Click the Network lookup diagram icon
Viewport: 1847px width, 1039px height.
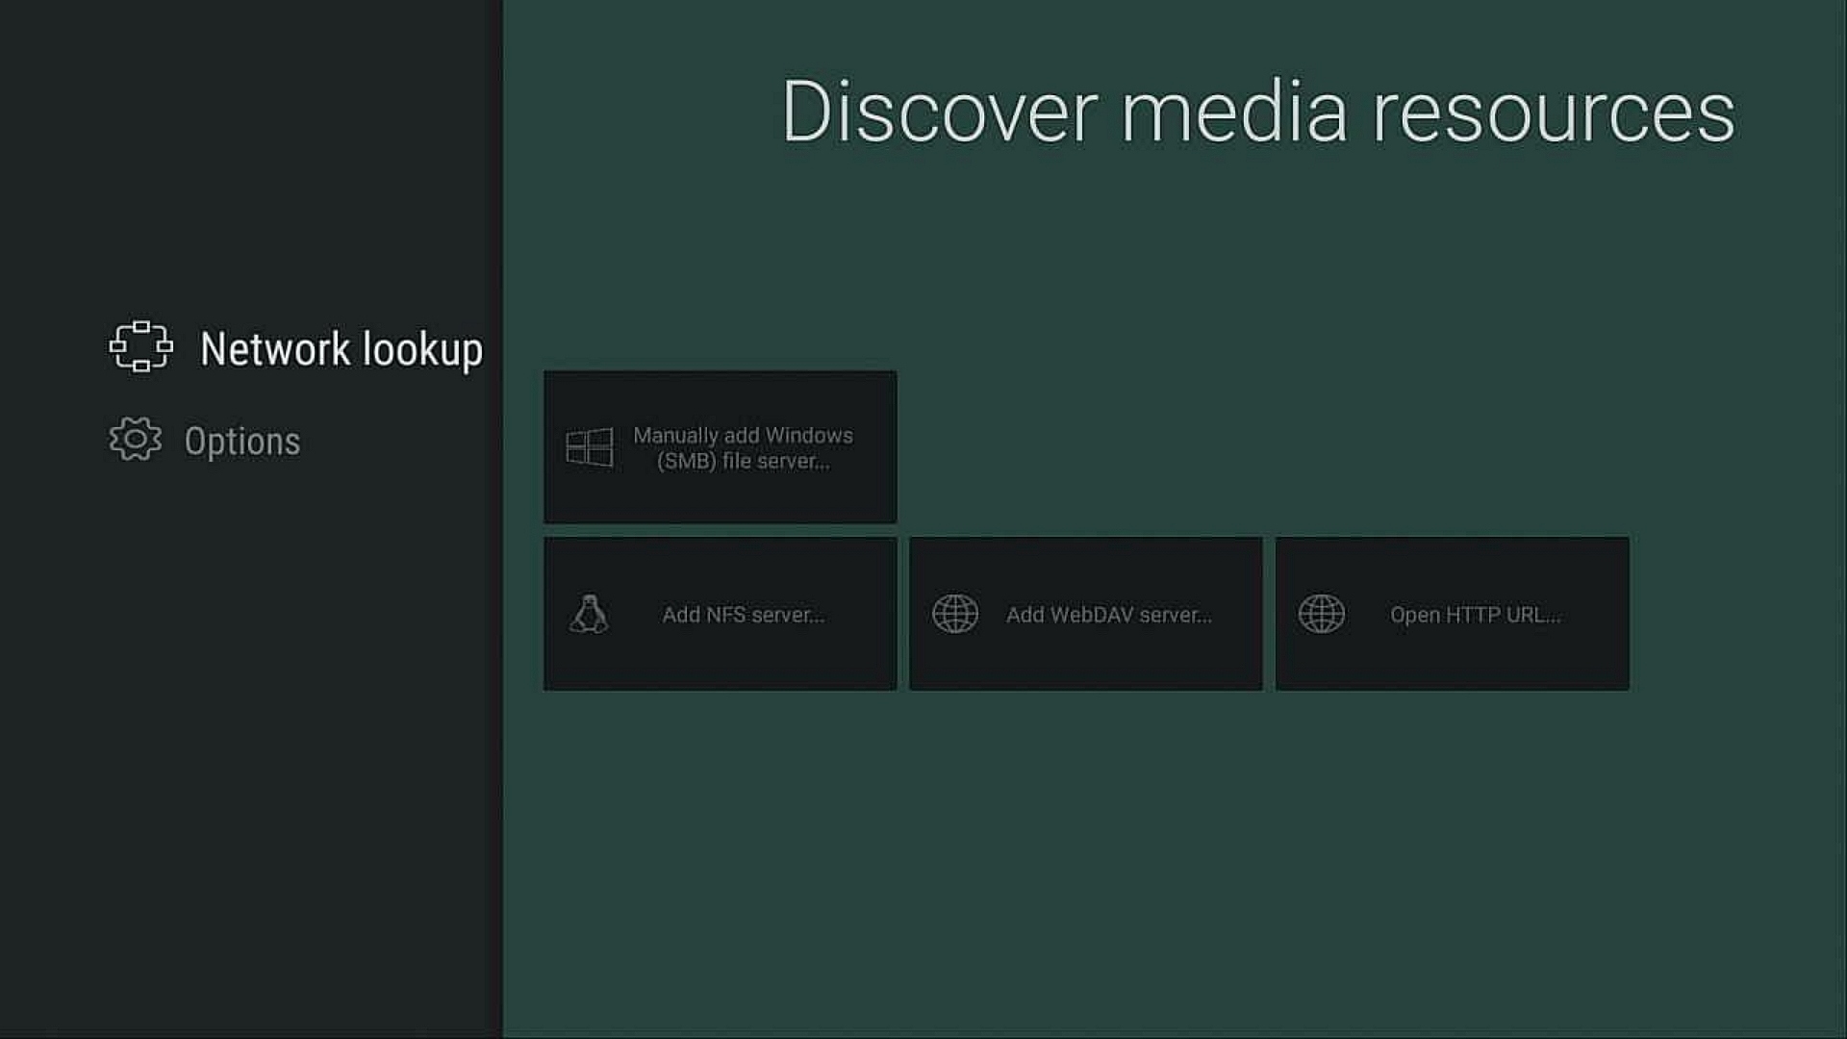click(141, 346)
